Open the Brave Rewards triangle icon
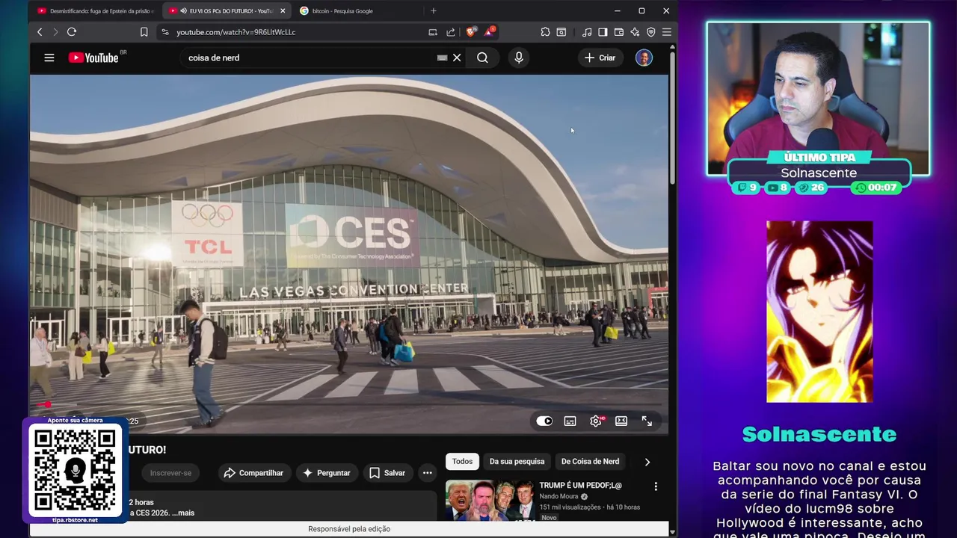The height and width of the screenshot is (538, 957). pos(488,32)
